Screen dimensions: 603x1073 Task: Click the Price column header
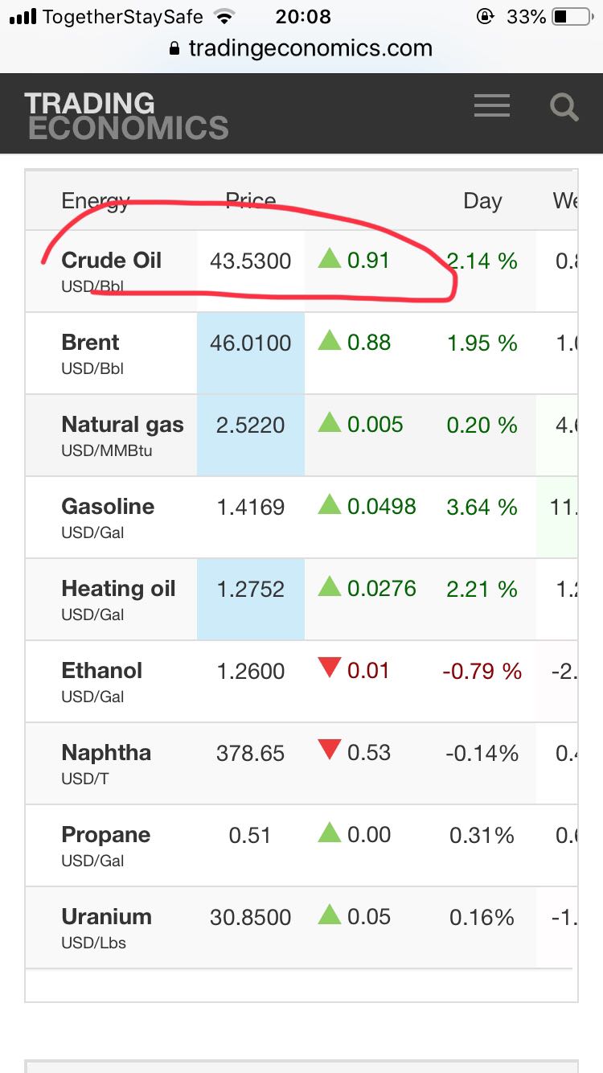click(x=250, y=201)
